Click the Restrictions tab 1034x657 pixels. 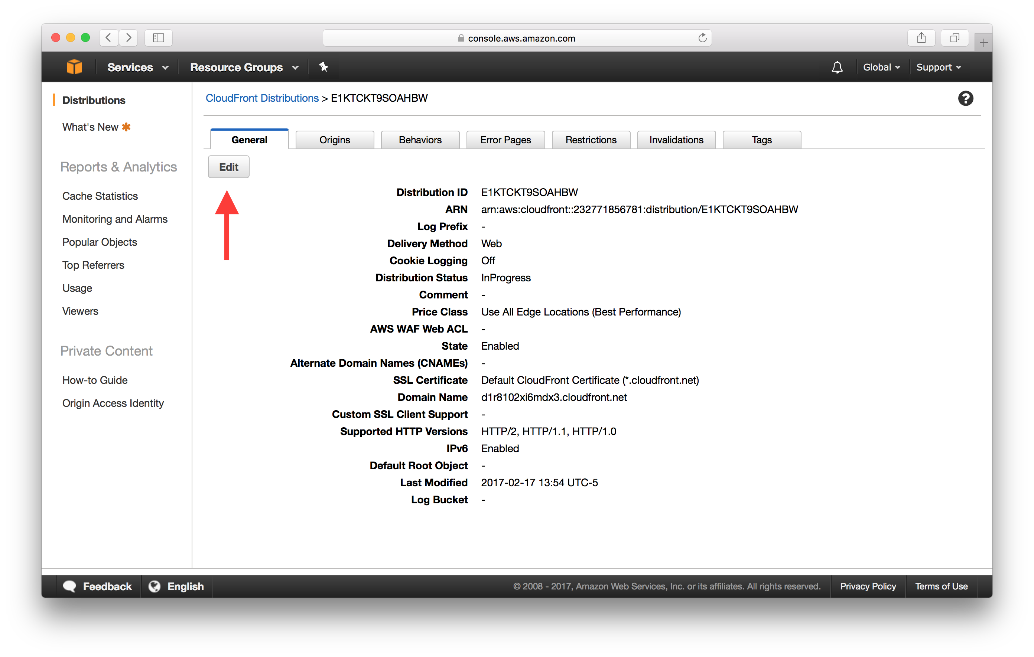590,140
